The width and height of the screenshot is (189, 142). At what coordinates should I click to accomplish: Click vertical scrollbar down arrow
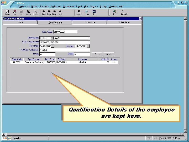coord(185,131)
